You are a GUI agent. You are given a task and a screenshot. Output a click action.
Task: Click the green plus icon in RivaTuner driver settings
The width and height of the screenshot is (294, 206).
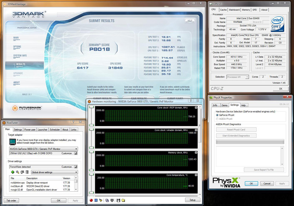pyautogui.click(x=13, y=172)
